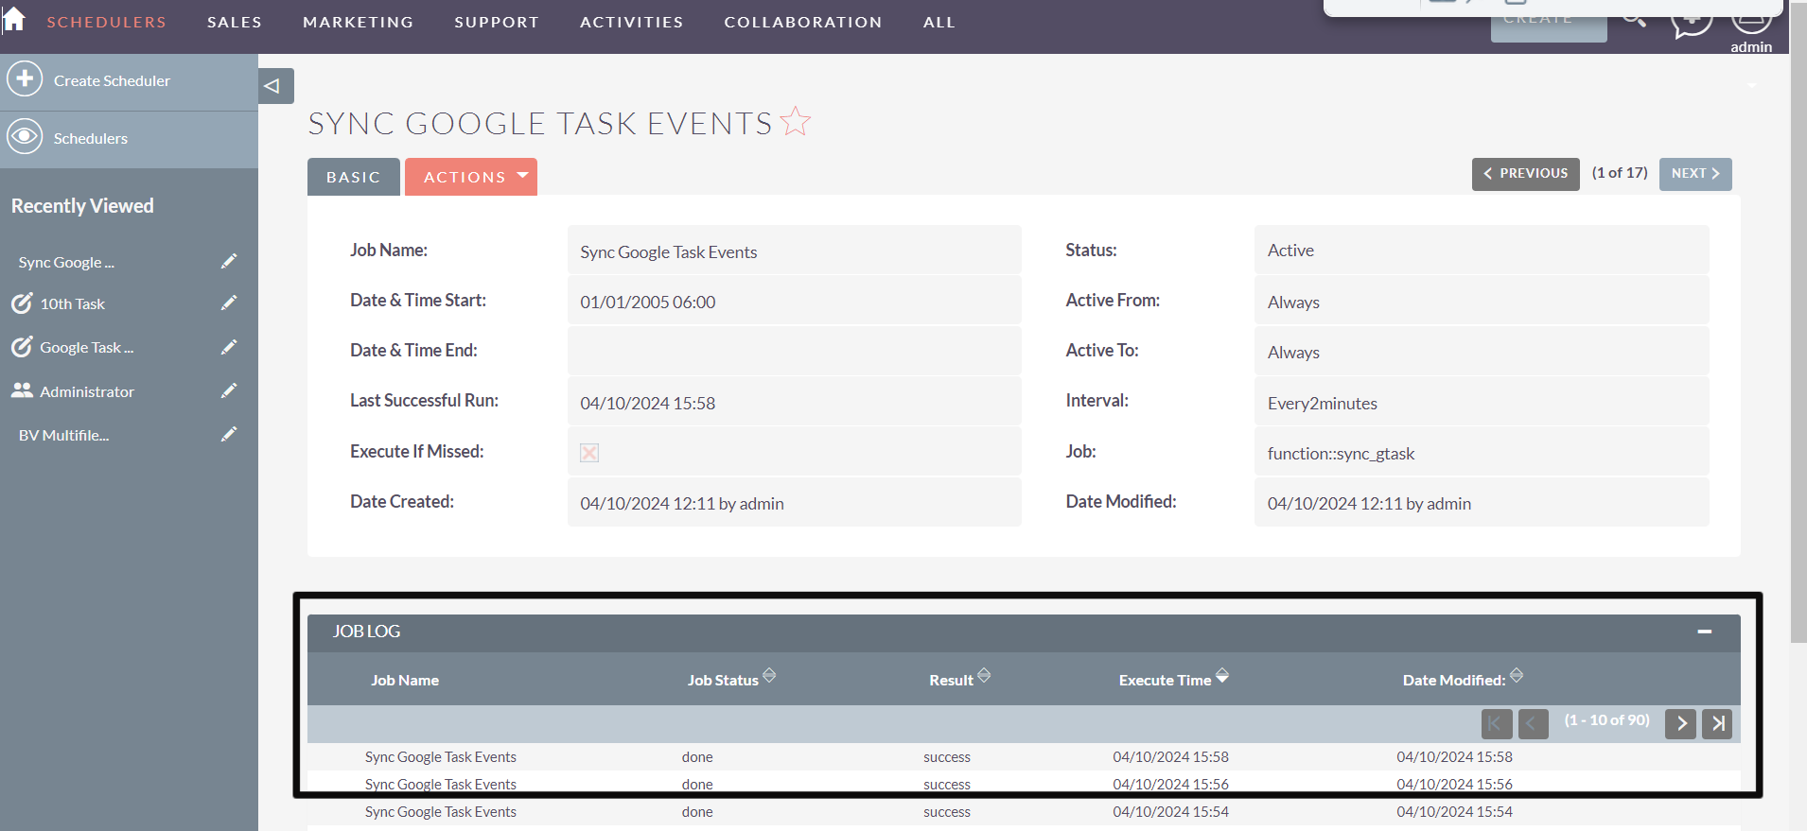Click the Administrator users icon
Image resolution: width=1807 pixels, height=831 pixels.
click(22, 390)
